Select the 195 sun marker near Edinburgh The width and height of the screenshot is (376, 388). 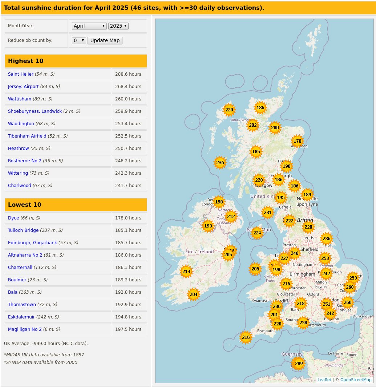point(280,197)
